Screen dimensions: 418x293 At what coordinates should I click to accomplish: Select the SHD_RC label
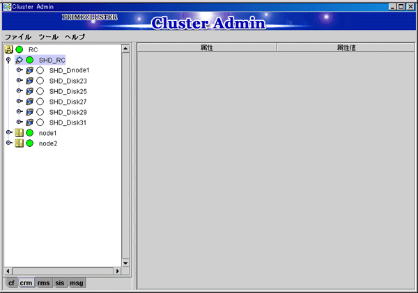pos(52,60)
